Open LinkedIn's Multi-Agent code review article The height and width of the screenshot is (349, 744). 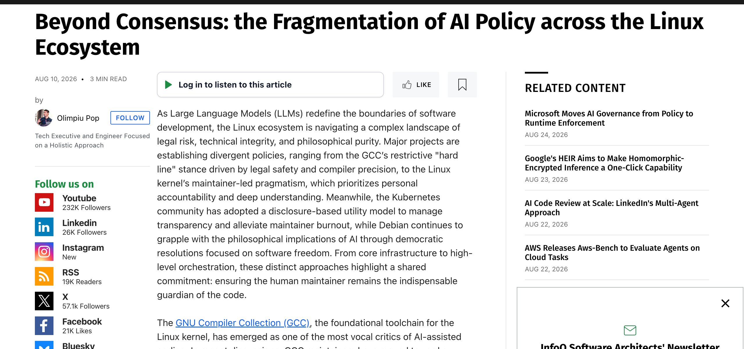[x=611, y=208]
